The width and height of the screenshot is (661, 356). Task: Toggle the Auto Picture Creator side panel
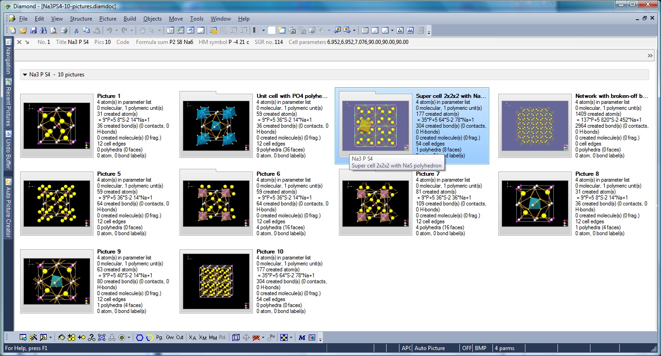pos(8,208)
